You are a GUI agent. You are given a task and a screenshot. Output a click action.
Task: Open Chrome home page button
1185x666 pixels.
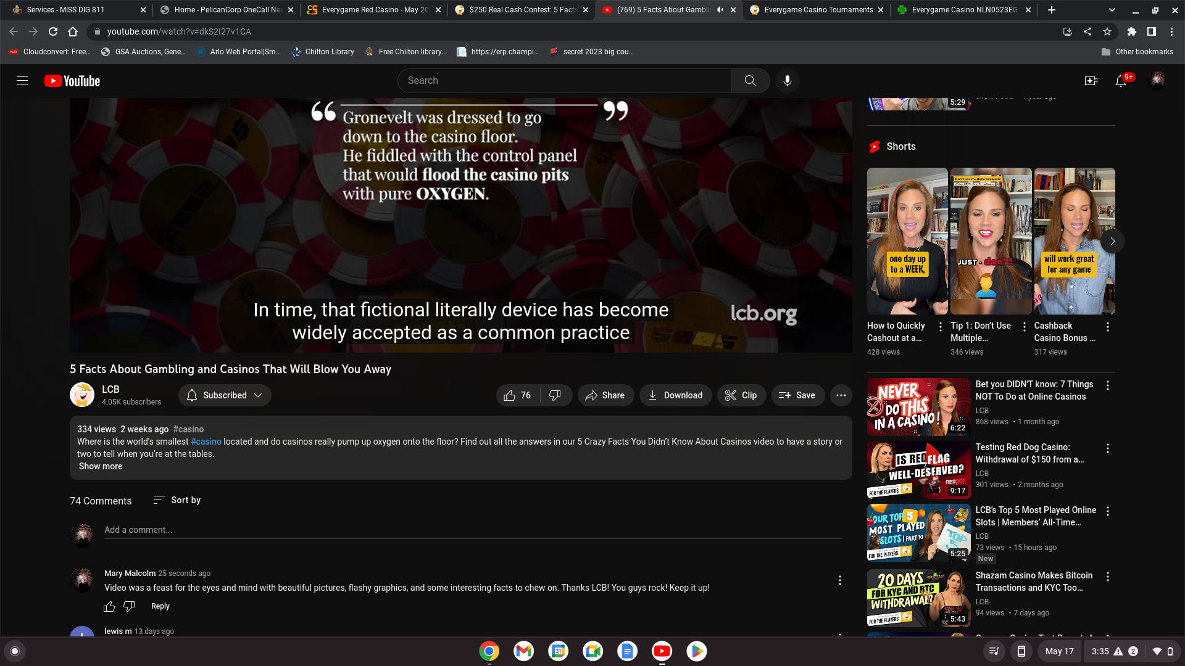click(x=73, y=31)
